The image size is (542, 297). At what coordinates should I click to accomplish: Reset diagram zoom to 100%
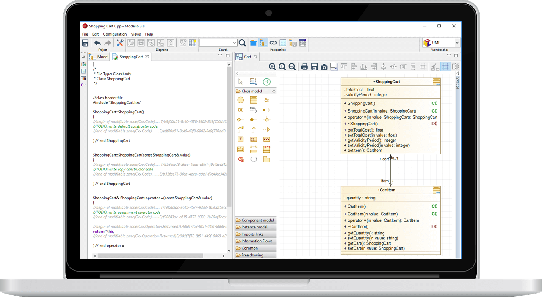(282, 66)
